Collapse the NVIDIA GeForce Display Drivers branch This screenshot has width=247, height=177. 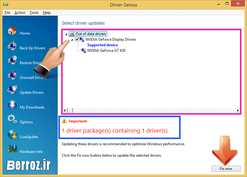72,39
